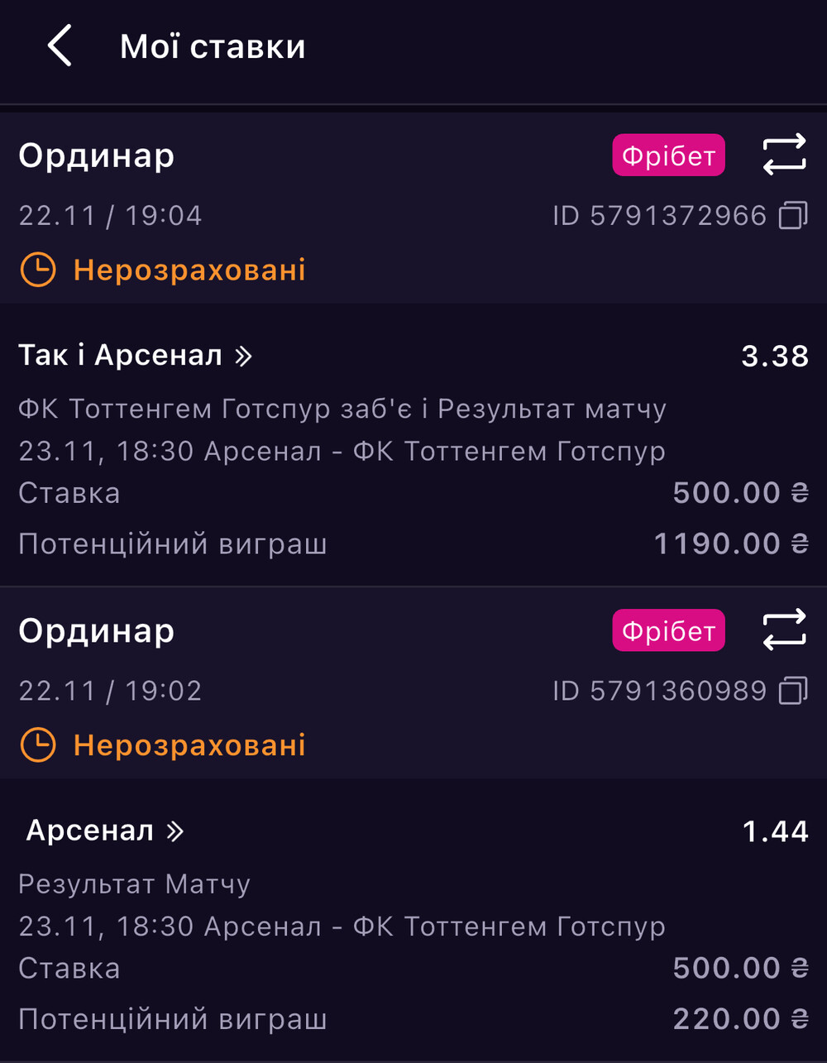The height and width of the screenshot is (1063, 827).
Task: Open the Так і Арсенал selection
Action: coord(121,356)
